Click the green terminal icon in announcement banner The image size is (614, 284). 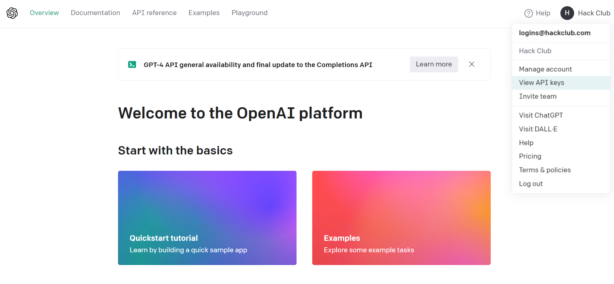point(132,64)
